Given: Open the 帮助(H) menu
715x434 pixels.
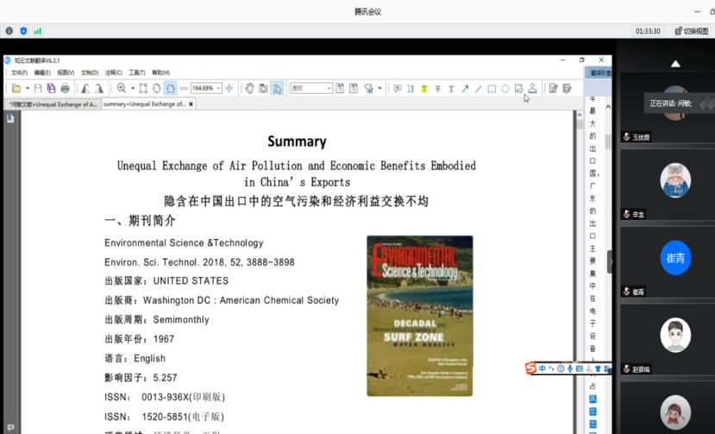Looking at the screenshot, I should coord(160,72).
